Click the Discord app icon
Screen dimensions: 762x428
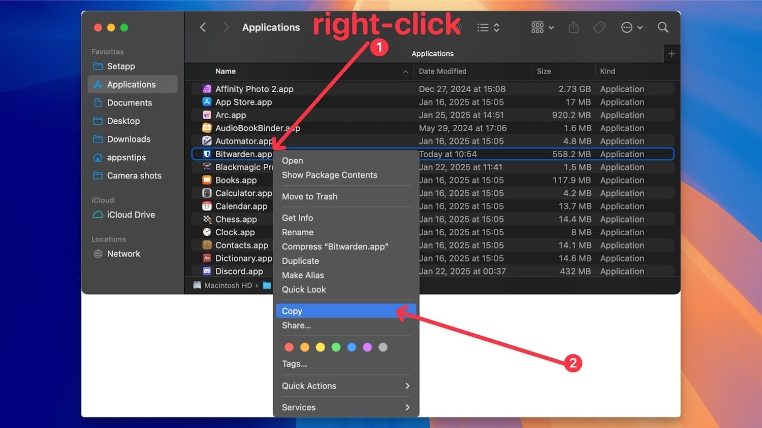click(207, 271)
